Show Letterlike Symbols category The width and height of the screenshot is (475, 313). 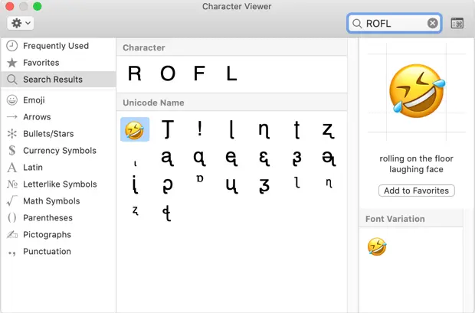(60, 184)
